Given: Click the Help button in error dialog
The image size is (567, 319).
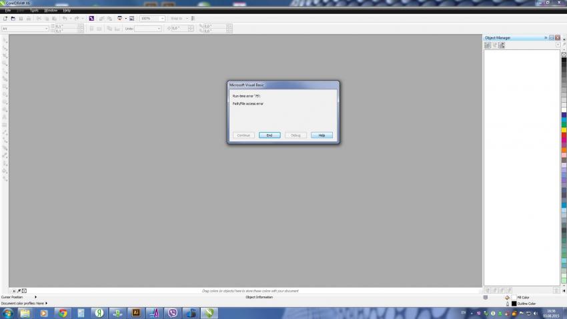Looking at the screenshot, I should click(x=322, y=135).
